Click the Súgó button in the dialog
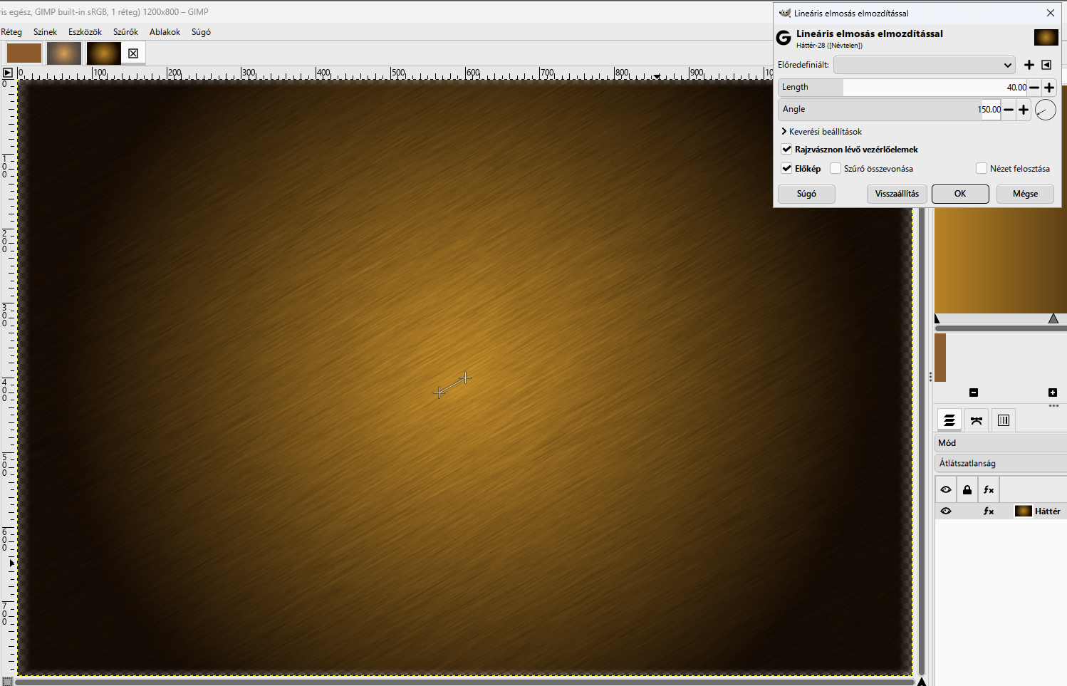Image resolution: width=1067 pixels, height=686 pixels. point(806,194)
